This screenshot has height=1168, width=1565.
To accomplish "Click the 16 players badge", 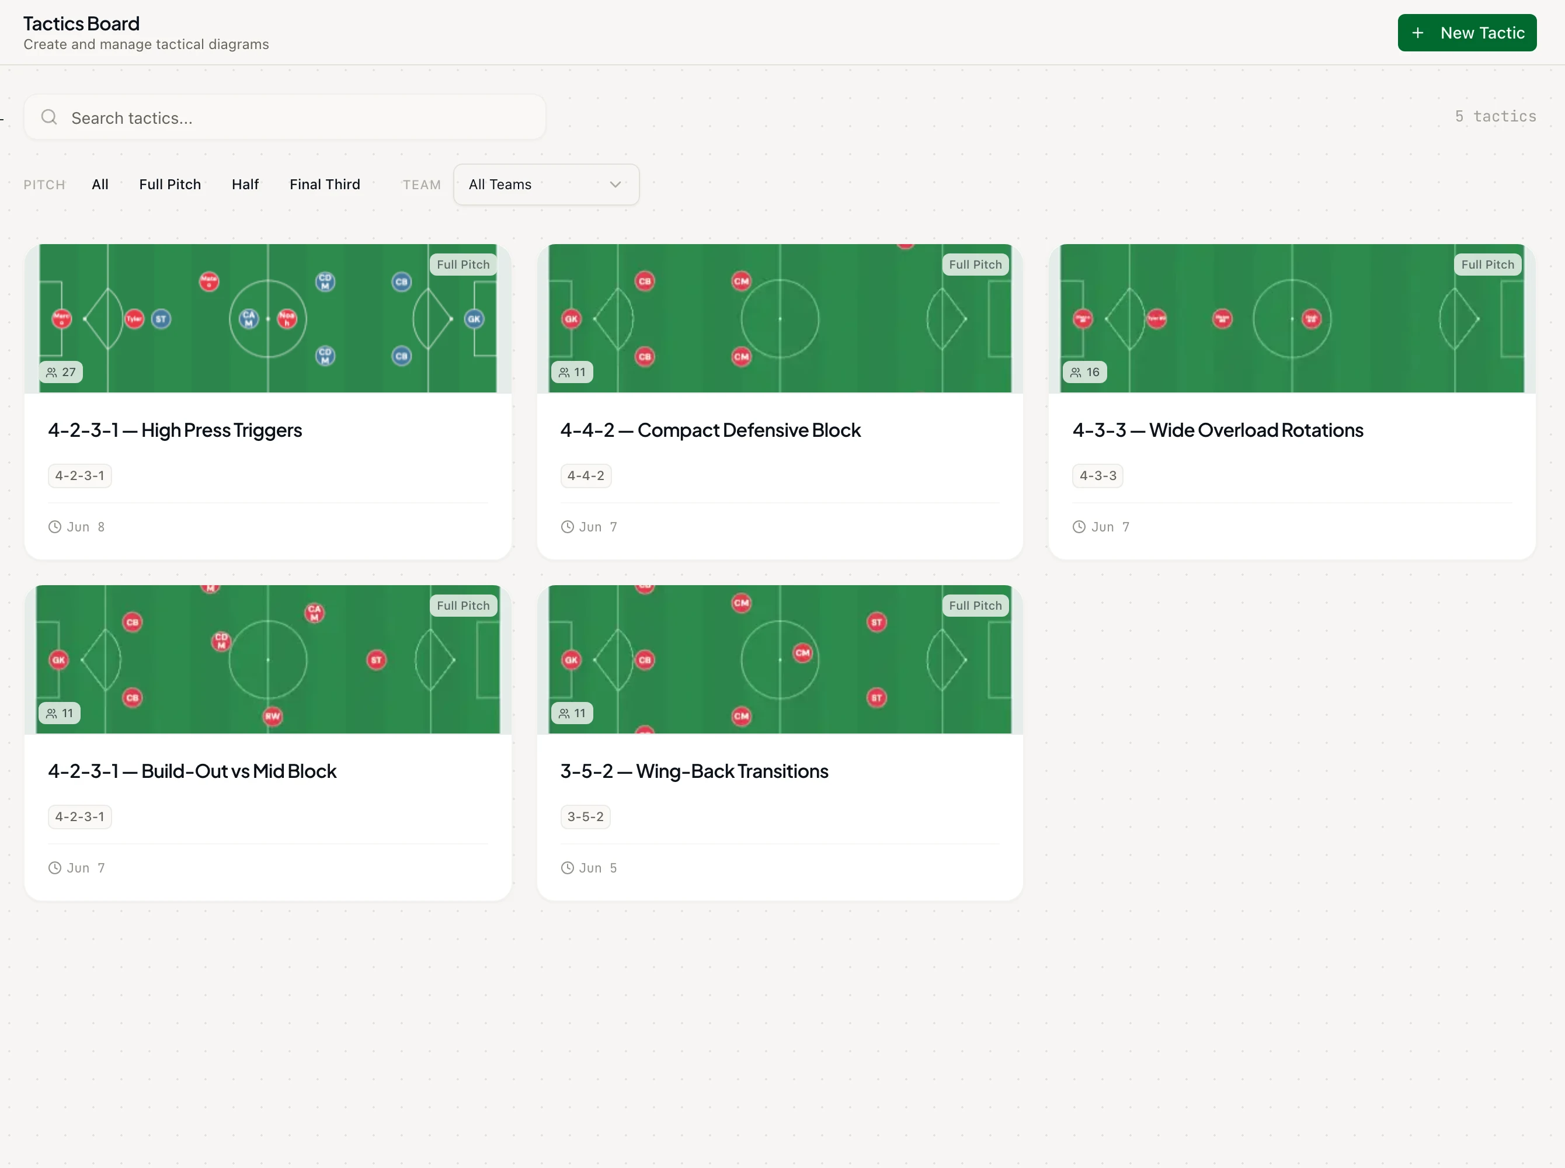I will pos(1085,372).
